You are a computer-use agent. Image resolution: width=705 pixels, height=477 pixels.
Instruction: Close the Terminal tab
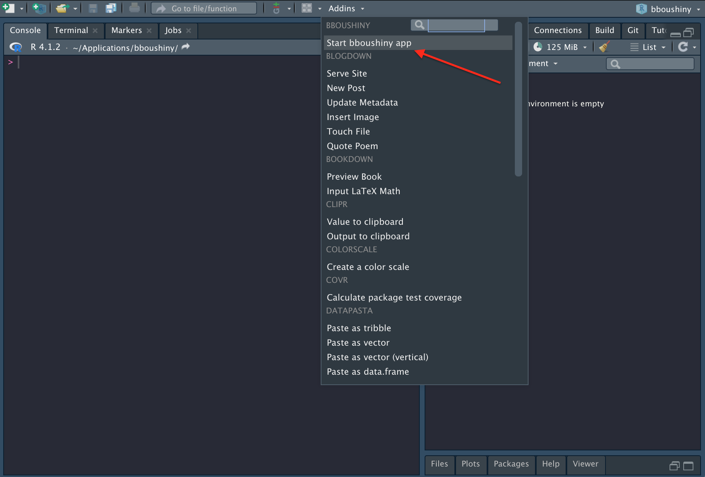[95, 31]
